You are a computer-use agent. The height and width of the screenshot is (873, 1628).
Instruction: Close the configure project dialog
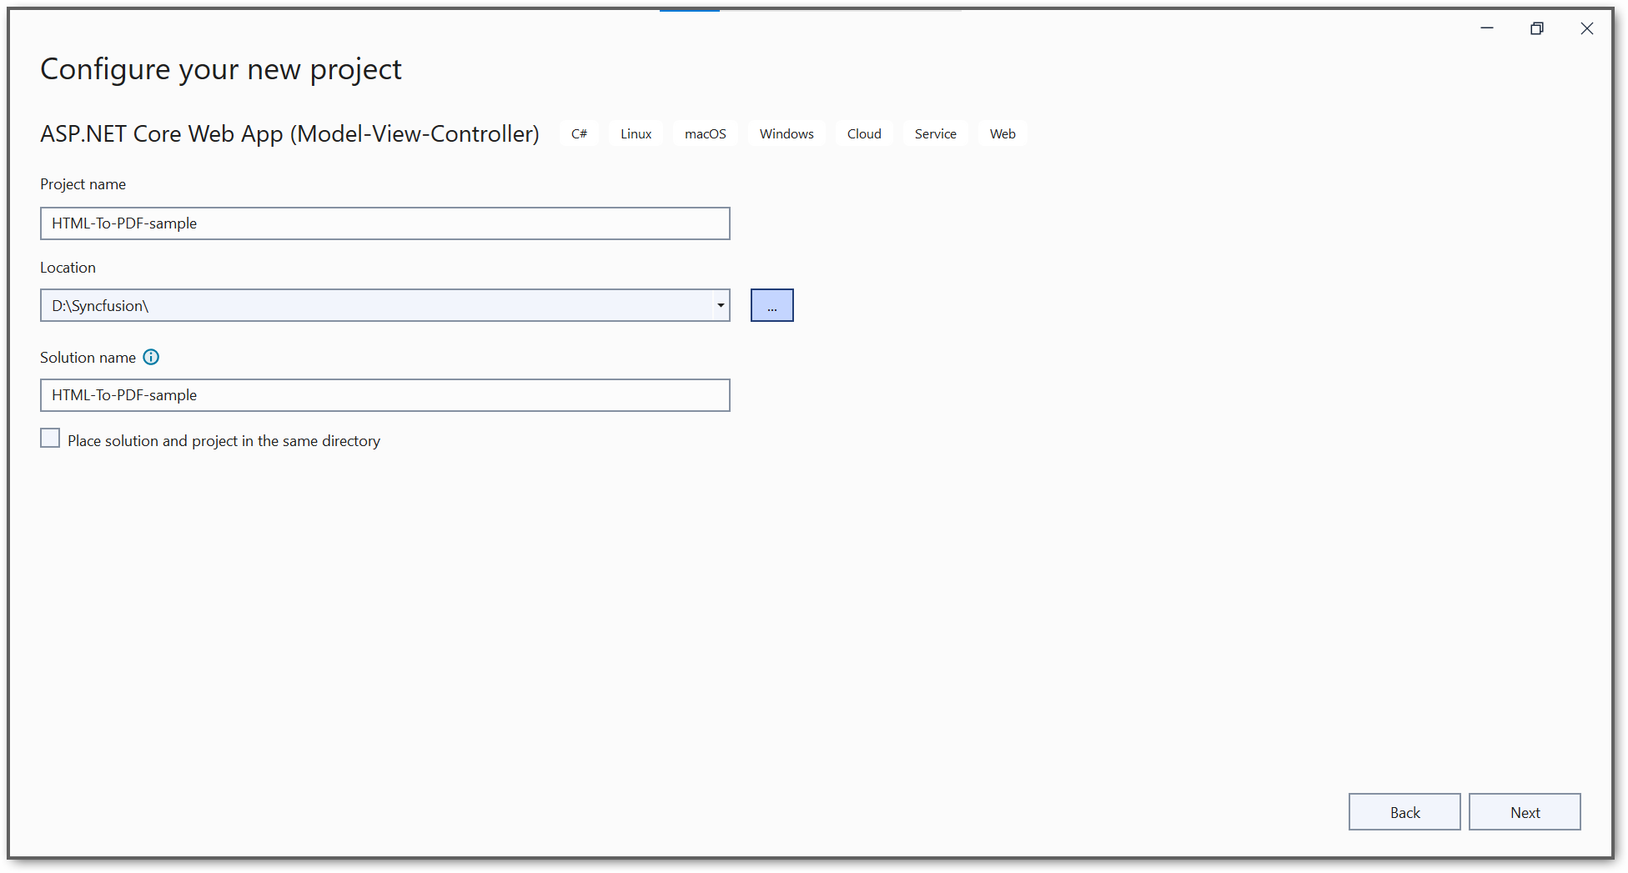point(1587,28)
